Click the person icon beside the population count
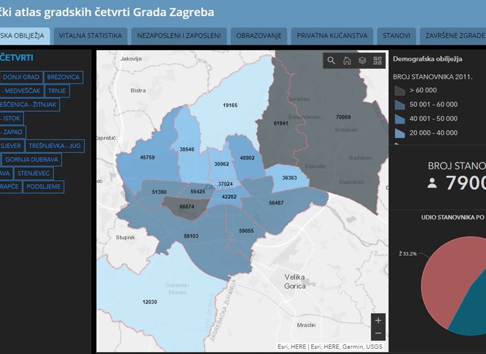 click(x=432, y=183)
